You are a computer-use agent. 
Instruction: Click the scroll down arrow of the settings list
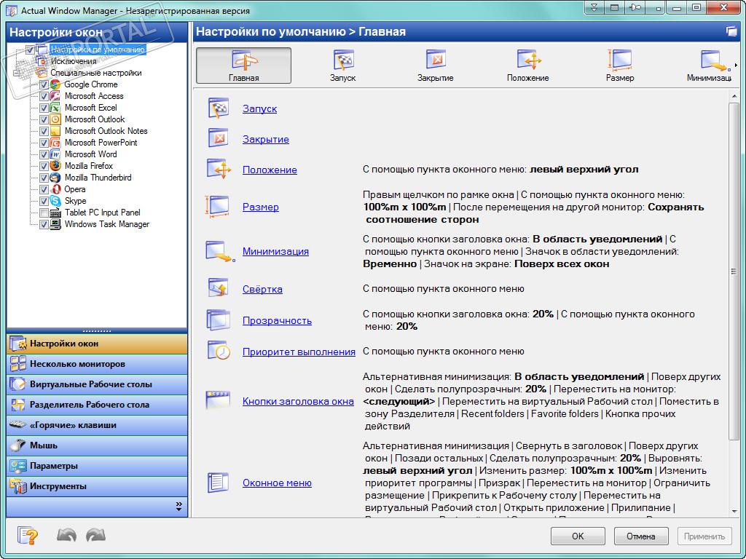coord(733,512)
